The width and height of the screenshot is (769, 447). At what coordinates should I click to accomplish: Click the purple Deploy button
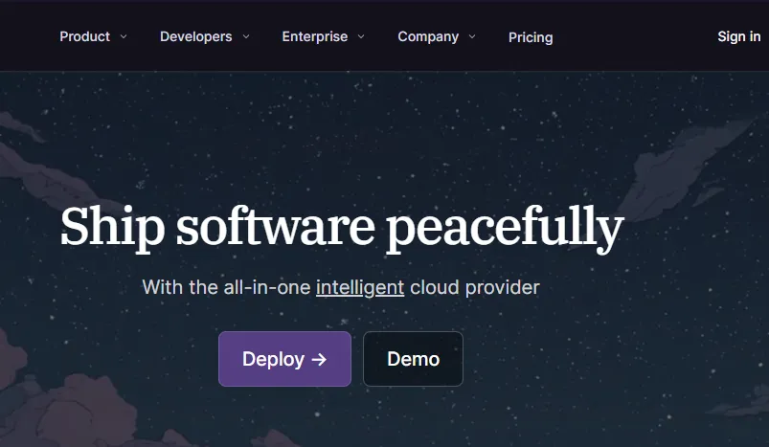click(285, 359)
